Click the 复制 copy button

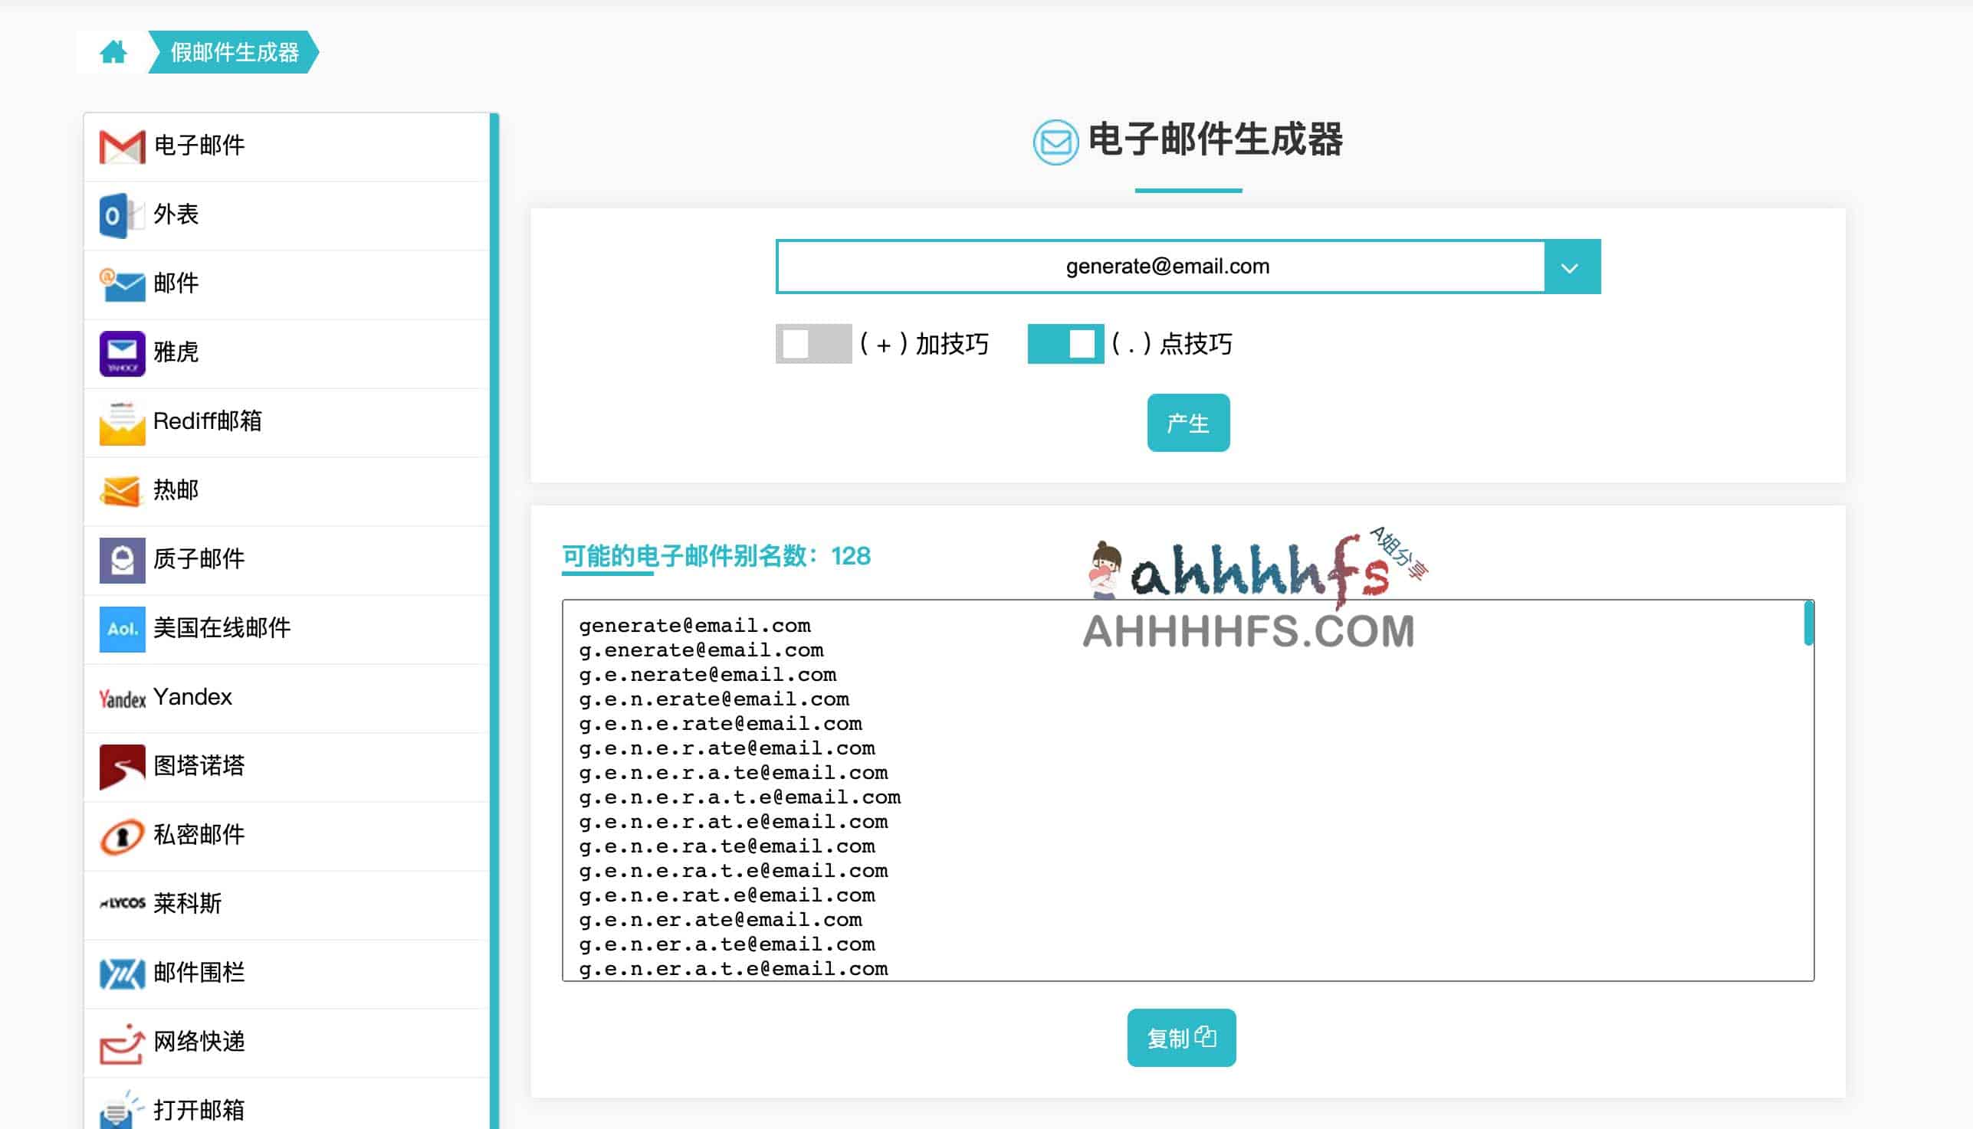pos(1181,1038)
